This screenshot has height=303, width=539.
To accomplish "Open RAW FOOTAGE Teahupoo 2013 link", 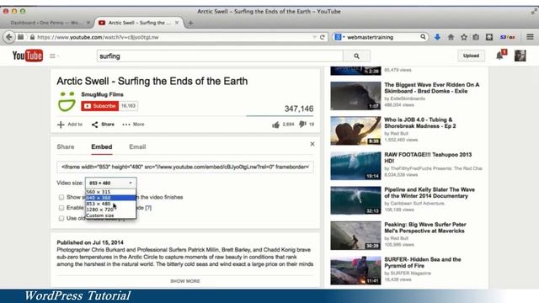I will click(428, 157).
